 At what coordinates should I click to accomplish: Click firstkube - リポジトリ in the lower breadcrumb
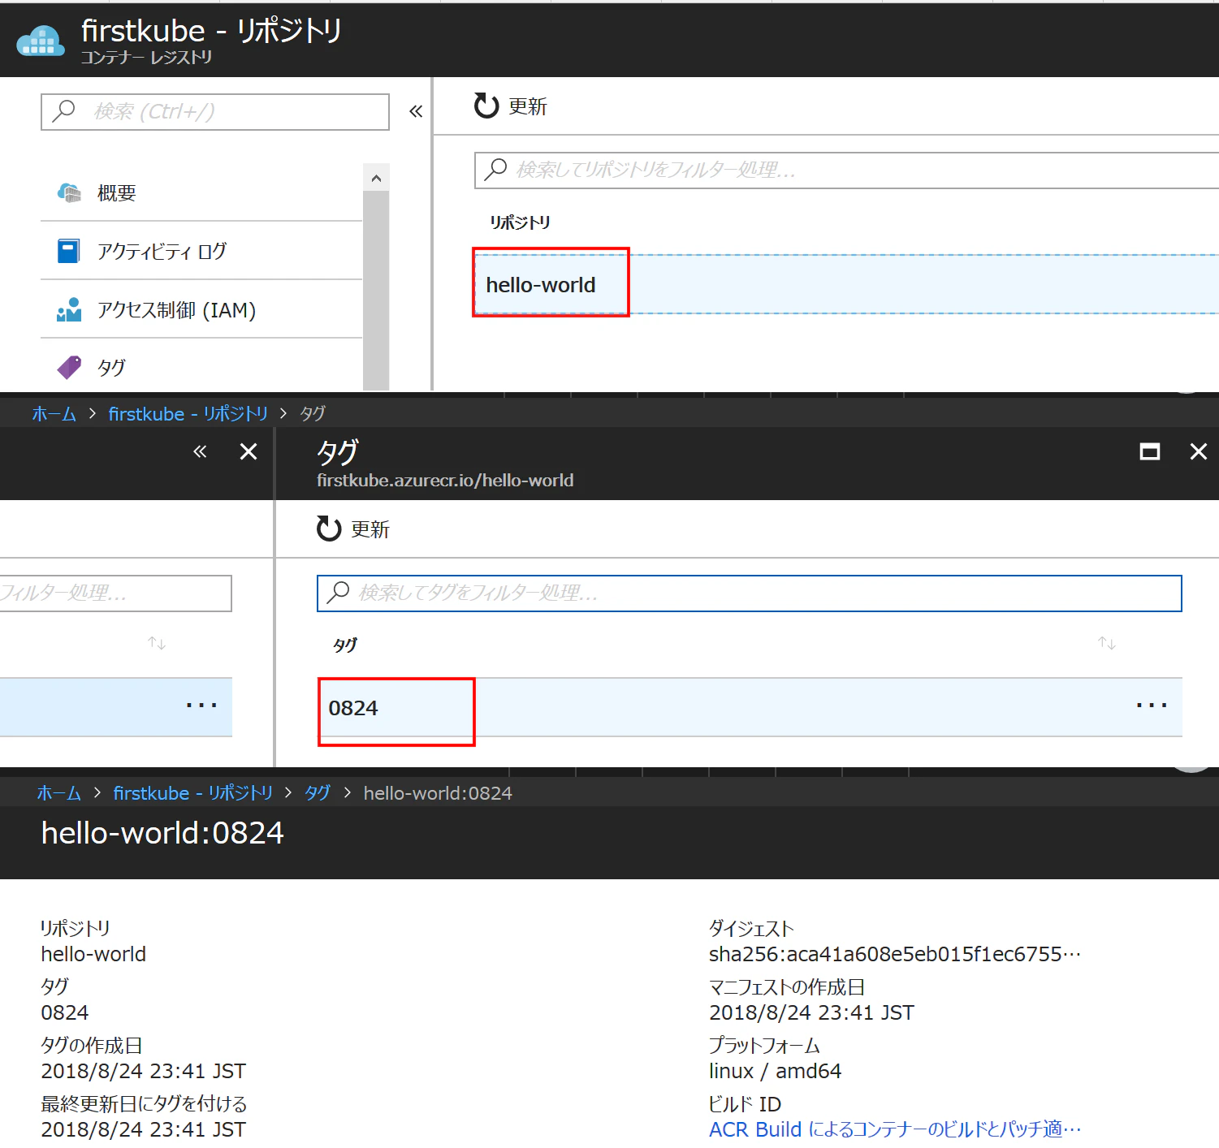click(x=193, y=793)
